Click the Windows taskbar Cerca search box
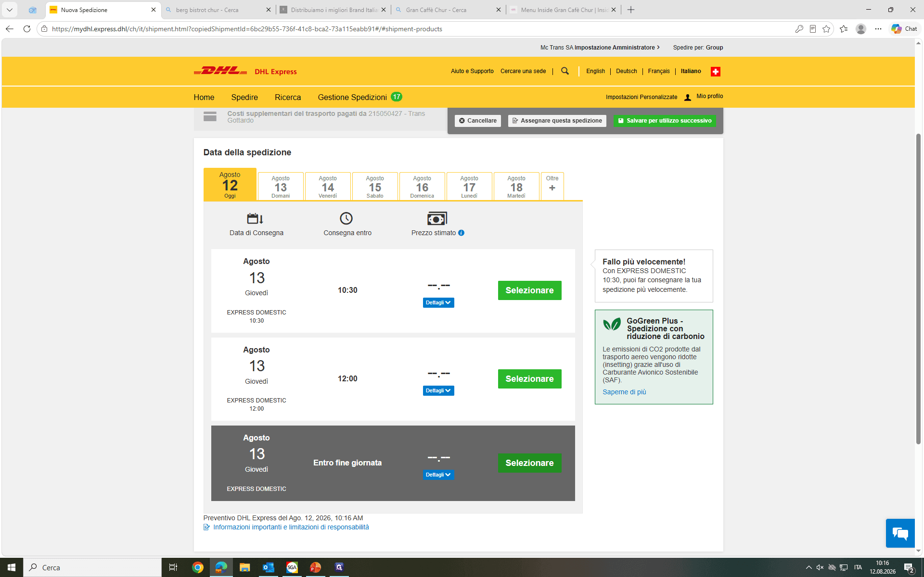Image resolution: width=924 pixels, height=577 pixels. coord(92,567)
